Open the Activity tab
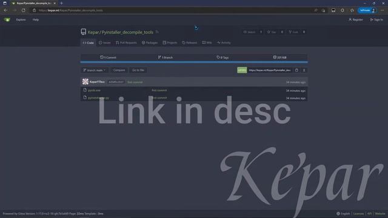The height and width of the screenshot is (218, 388). tap(224, 43)
